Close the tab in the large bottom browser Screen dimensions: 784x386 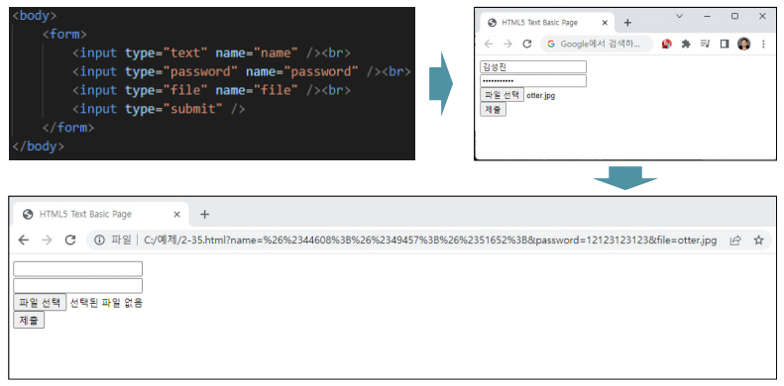click(x=176, y=214)
